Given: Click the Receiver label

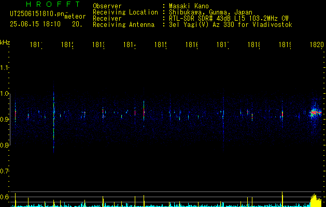Looking at the screenshot, I should coord(107,19).
